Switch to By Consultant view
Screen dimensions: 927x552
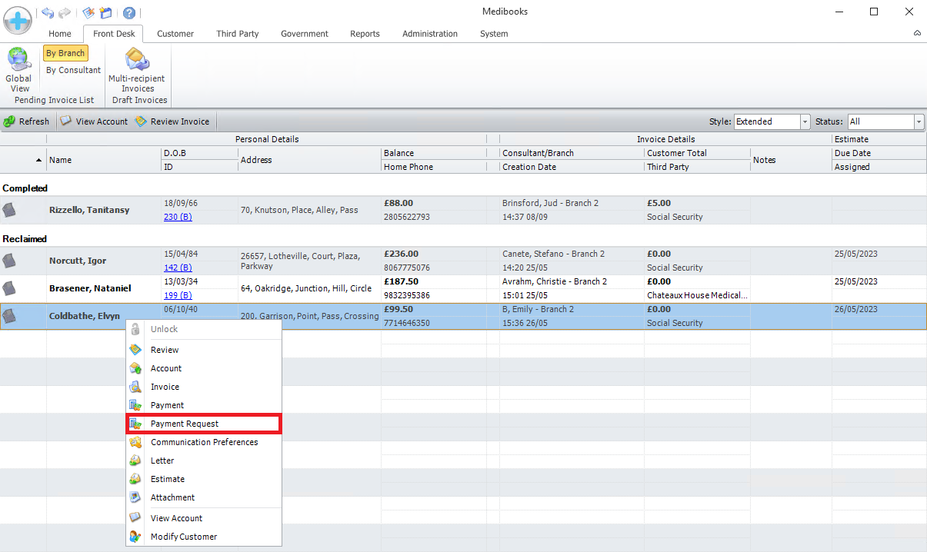[x=73, y=70]
